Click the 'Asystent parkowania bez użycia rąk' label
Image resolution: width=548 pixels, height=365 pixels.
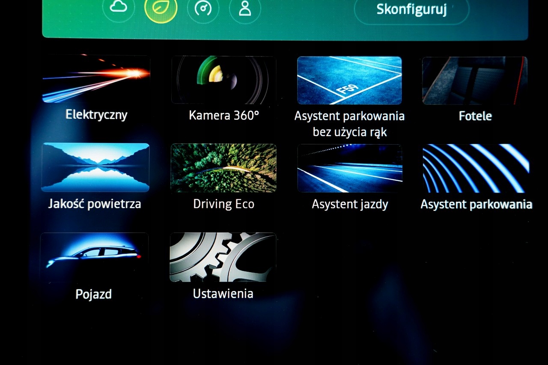tap(349, 124)
